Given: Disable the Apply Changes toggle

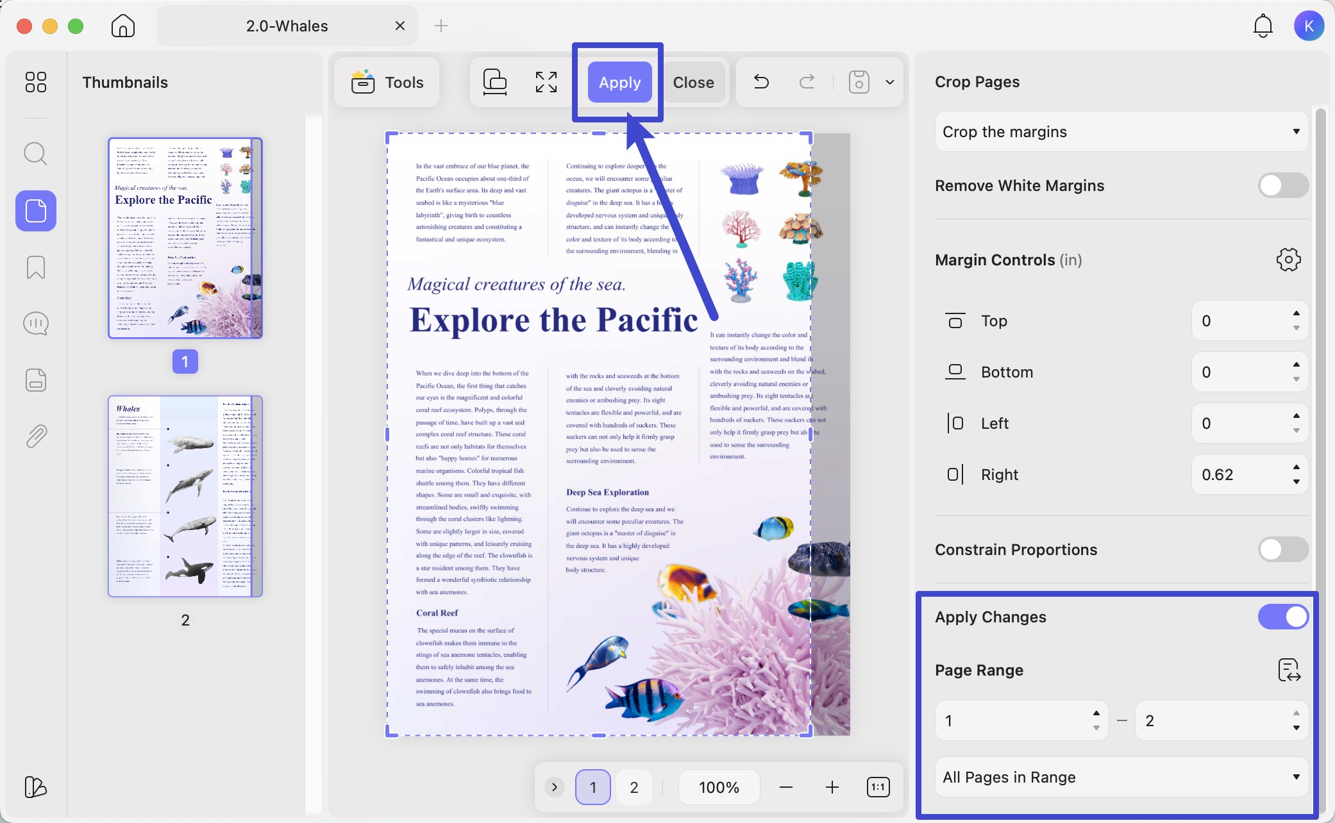Looking at the screenshot, I should (1283, 617).
